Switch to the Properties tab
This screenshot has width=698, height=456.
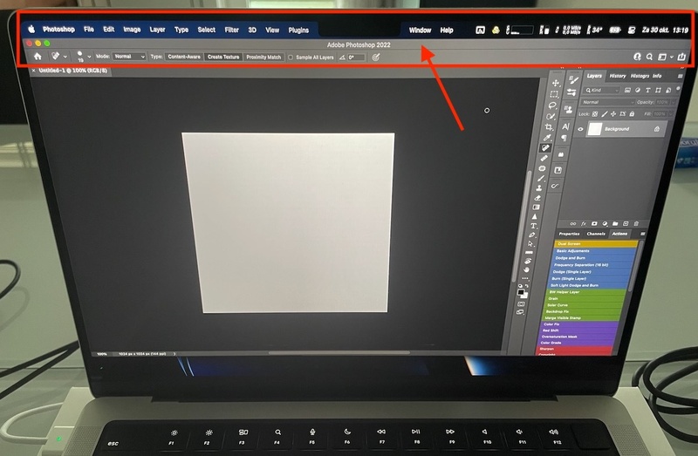(x=569, y=234)
